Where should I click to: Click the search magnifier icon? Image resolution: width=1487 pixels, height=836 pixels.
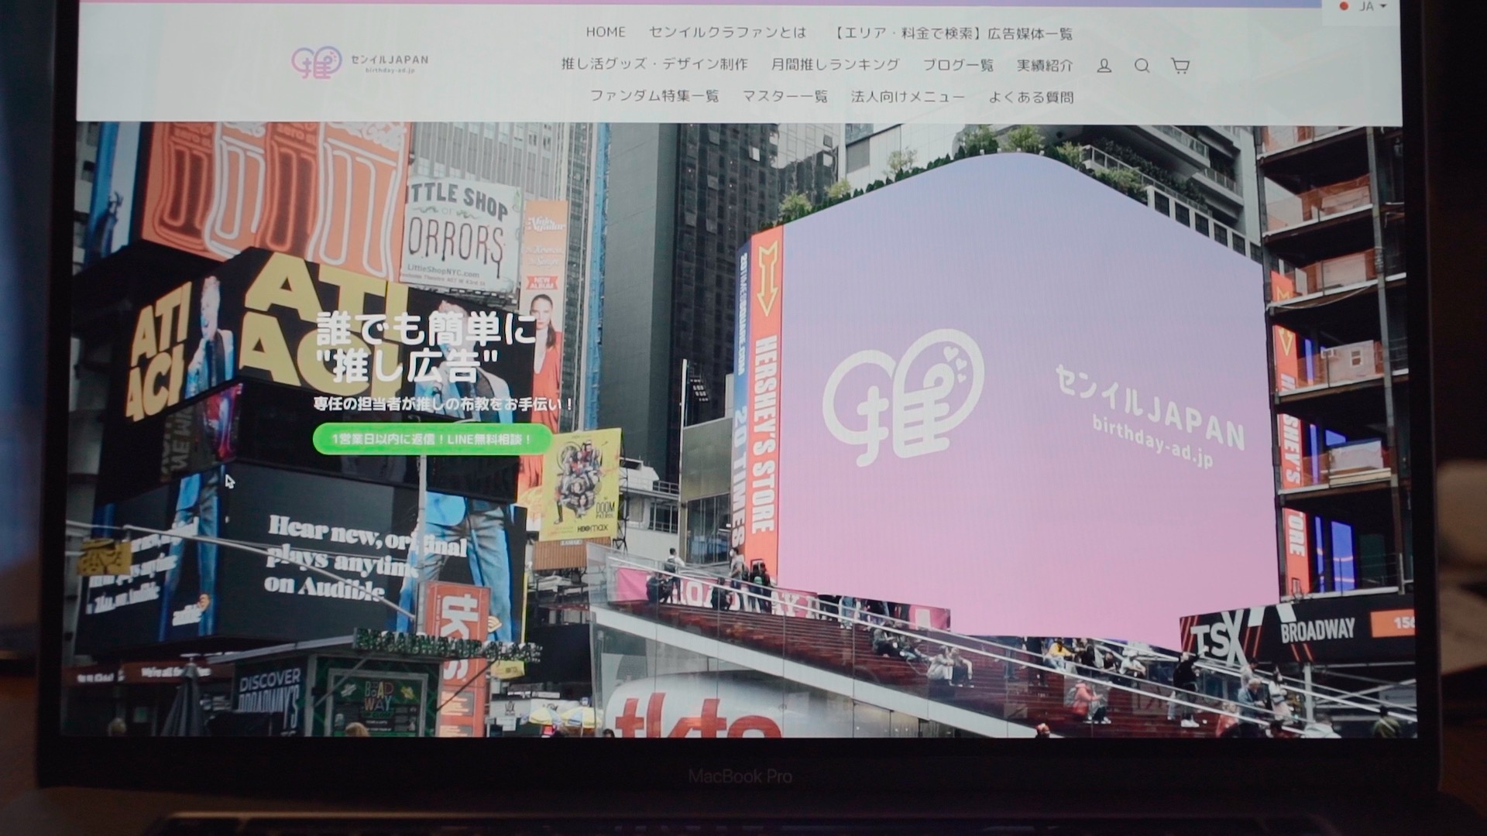[1142, 66]
